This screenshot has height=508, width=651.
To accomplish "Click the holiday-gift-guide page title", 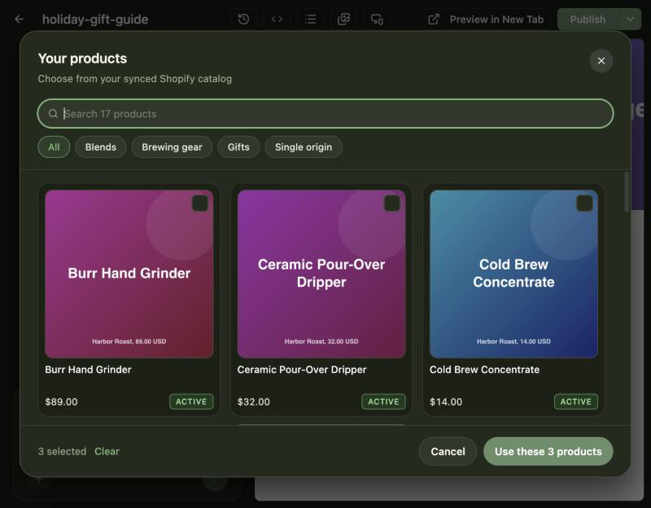I will (95, 19).
